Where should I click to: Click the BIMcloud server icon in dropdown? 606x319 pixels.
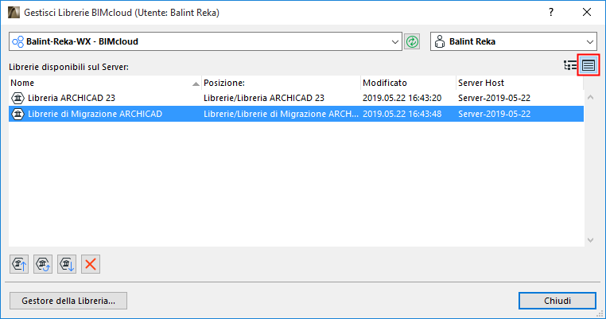17,41
